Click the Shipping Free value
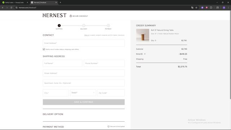This screenshot has width=231, height=130. point(185,59)
